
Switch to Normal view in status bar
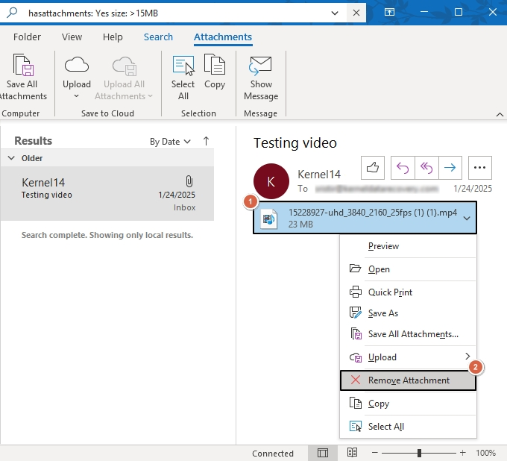(323, 453)
